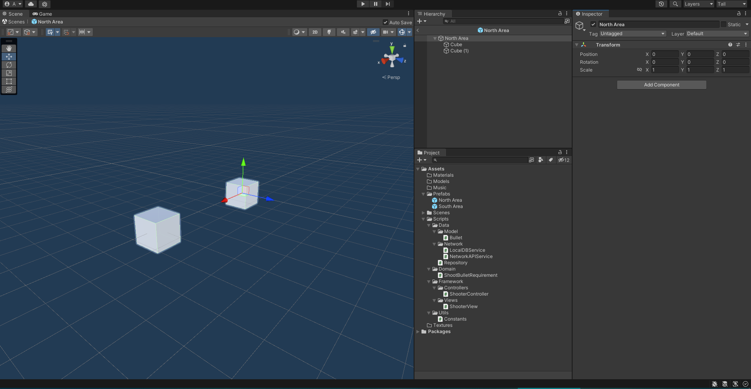The height and width of the screenshot is (389, 751).
Task: Click the Project search by type icon
Action: [541, 160]
